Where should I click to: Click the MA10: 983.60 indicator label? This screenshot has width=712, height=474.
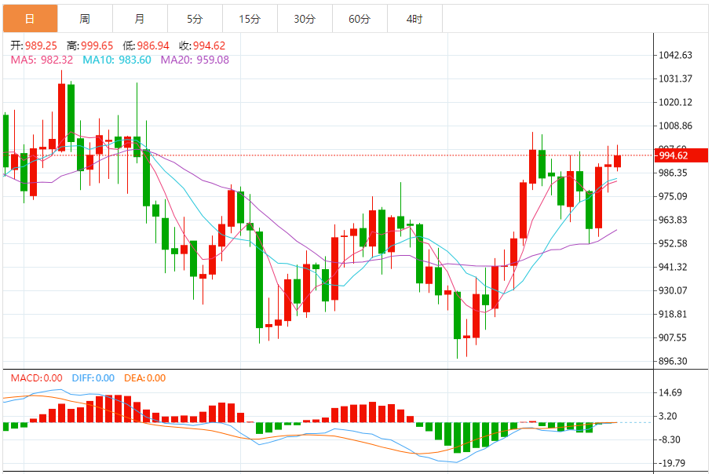point(117,60)
